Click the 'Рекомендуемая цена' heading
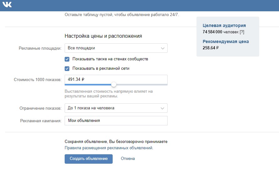 (x=226, y=41)
